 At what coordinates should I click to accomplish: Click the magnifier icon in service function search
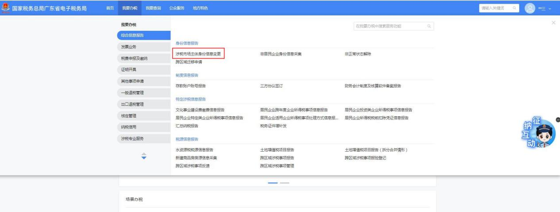[429, 26]
